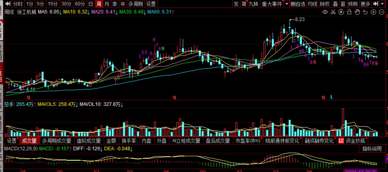Click the 窗 window button
The width and height of the screenshot is (388, 172).
pos(343,4)
